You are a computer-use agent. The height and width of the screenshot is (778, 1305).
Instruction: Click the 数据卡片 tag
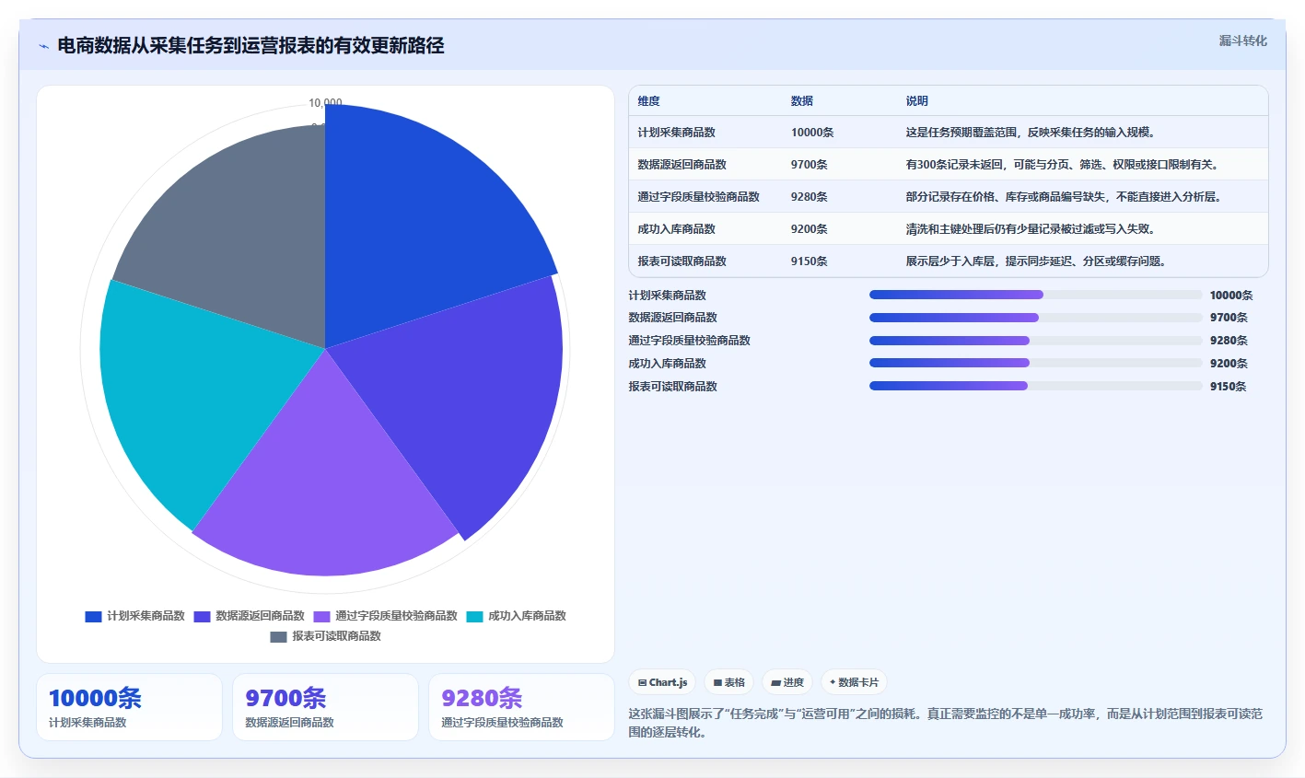pyautogui.click(x=854, y=682)
